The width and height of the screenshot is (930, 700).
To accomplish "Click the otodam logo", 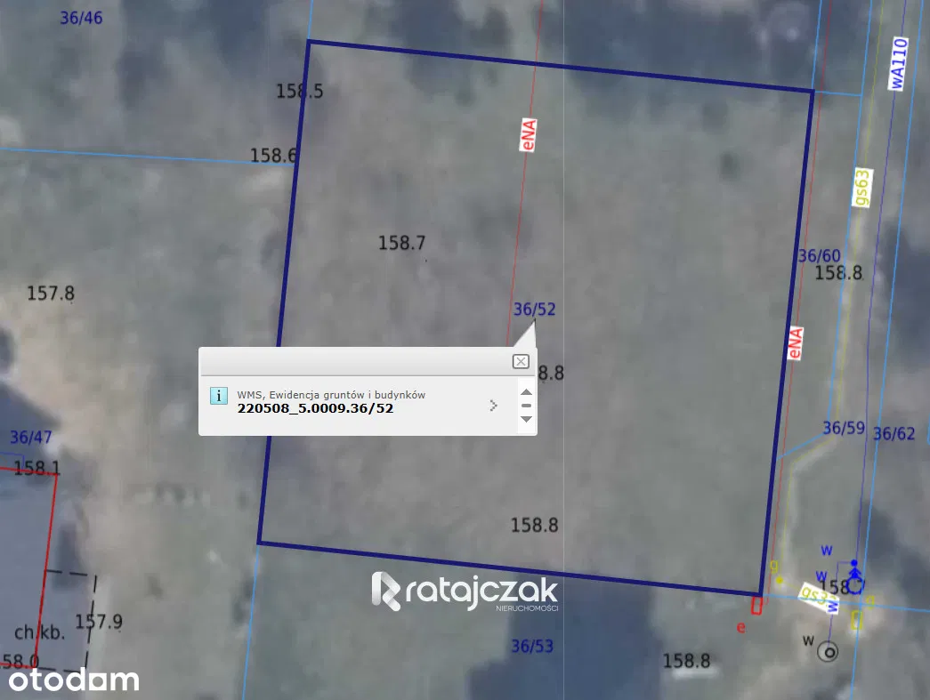I will pyautogui.click(x=69, y=680).
